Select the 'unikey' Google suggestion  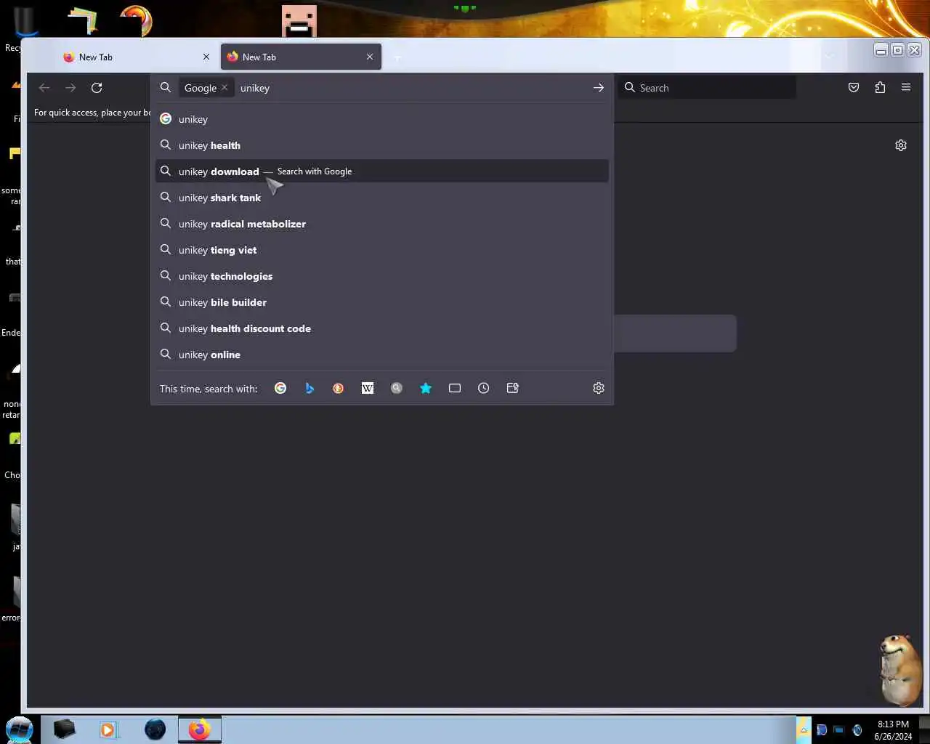click(x=382, y=119)
